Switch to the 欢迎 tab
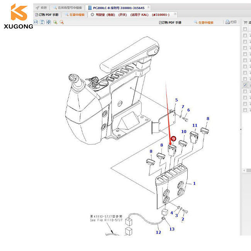Image resolution: width=251 pixels, height=251 pixels. [x=42, y=7]
